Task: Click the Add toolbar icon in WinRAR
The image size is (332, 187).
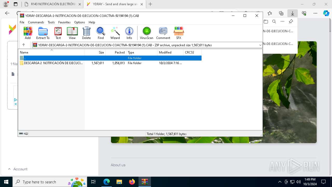Action: point(28,33)
